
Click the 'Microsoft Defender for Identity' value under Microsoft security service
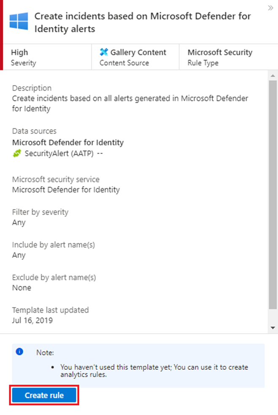coord(66,190)
